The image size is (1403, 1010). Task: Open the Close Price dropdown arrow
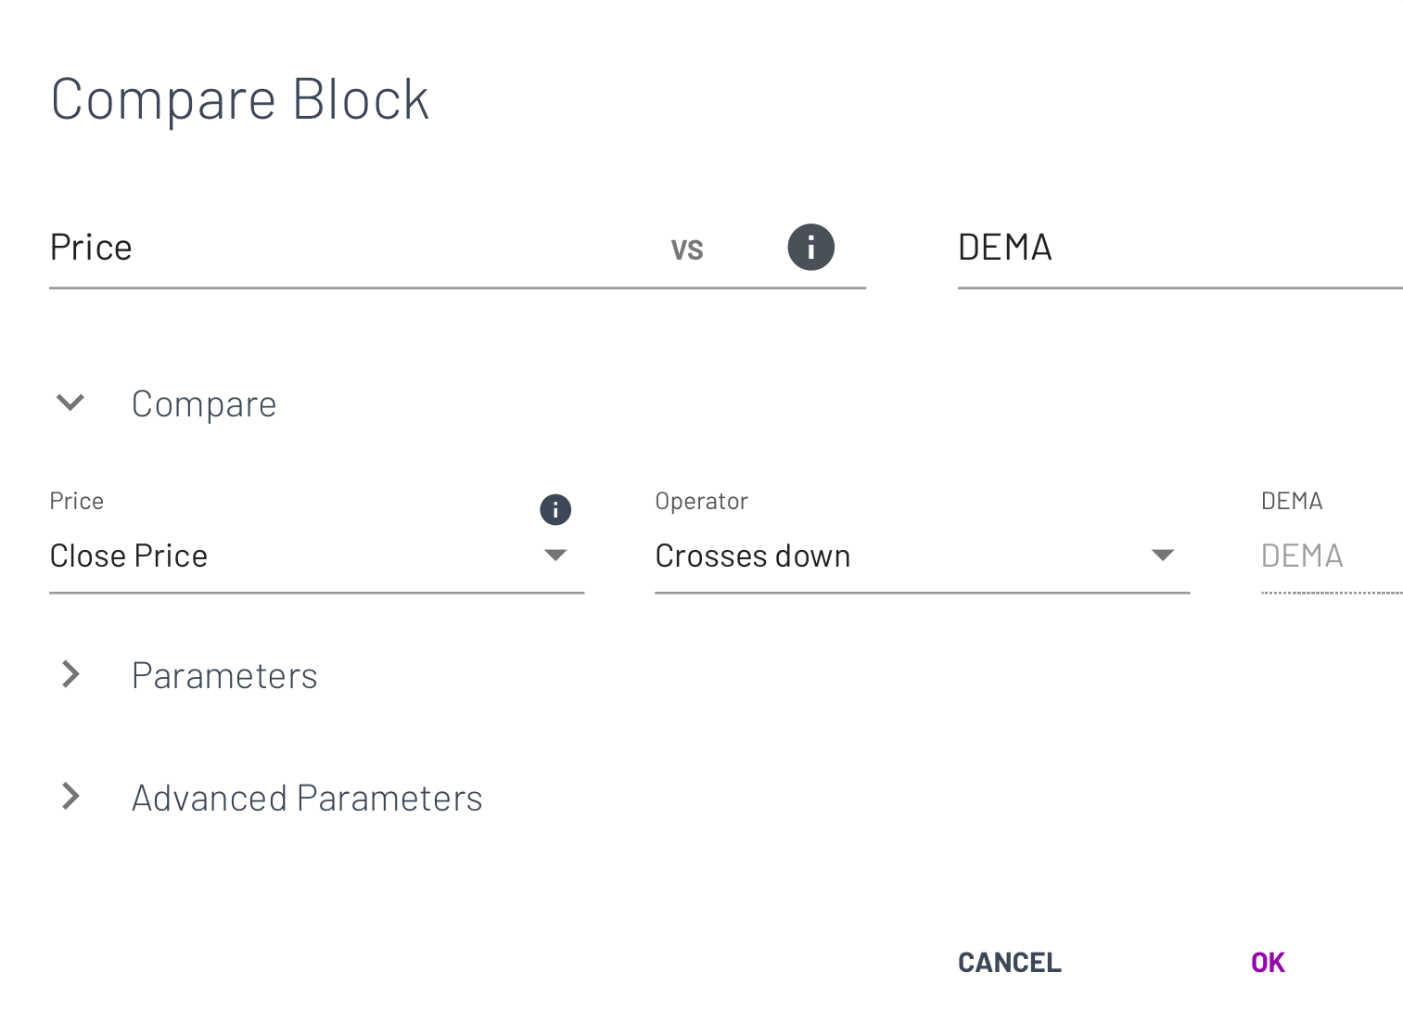point(555,556)
